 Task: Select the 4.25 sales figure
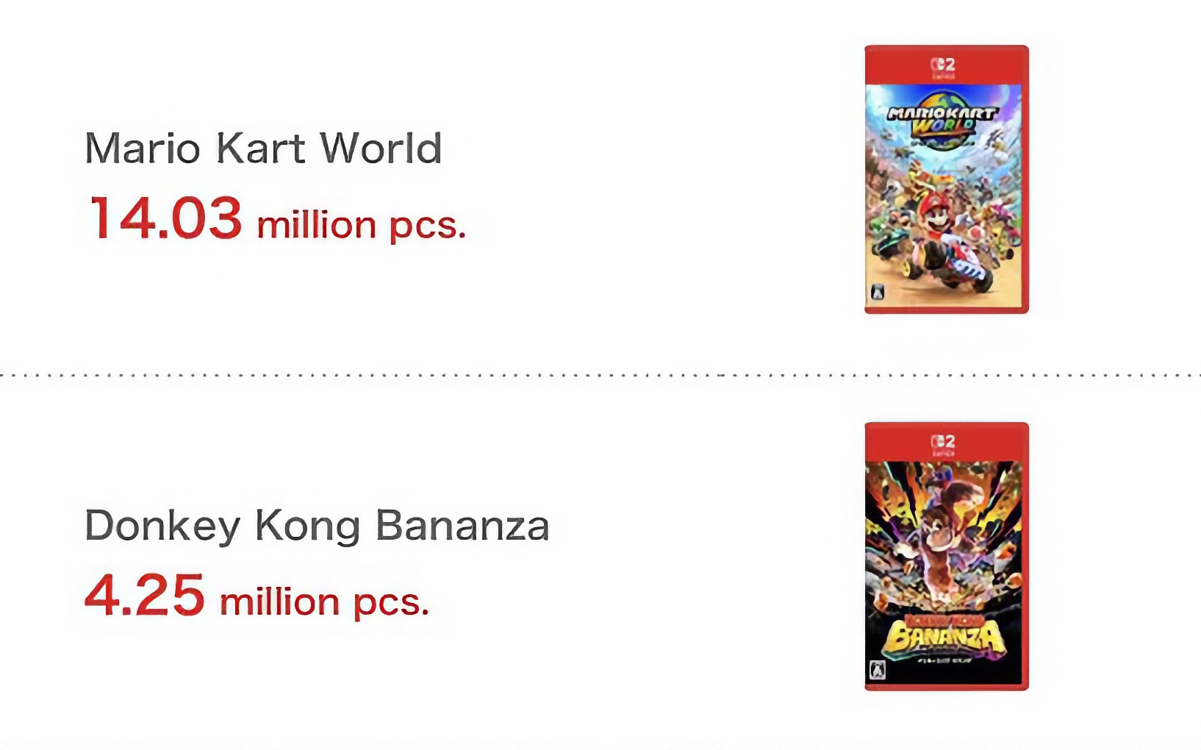(145, 595)
